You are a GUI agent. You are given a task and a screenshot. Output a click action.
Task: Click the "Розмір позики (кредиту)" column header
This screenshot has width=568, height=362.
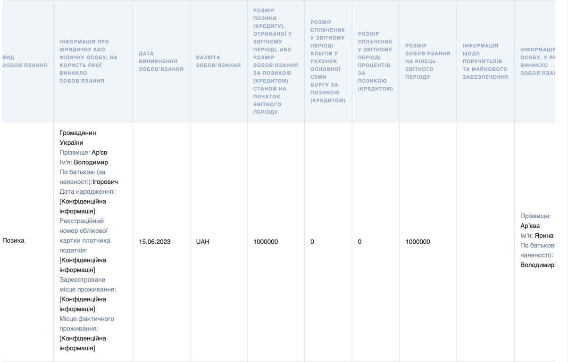[x=276, y=61]
